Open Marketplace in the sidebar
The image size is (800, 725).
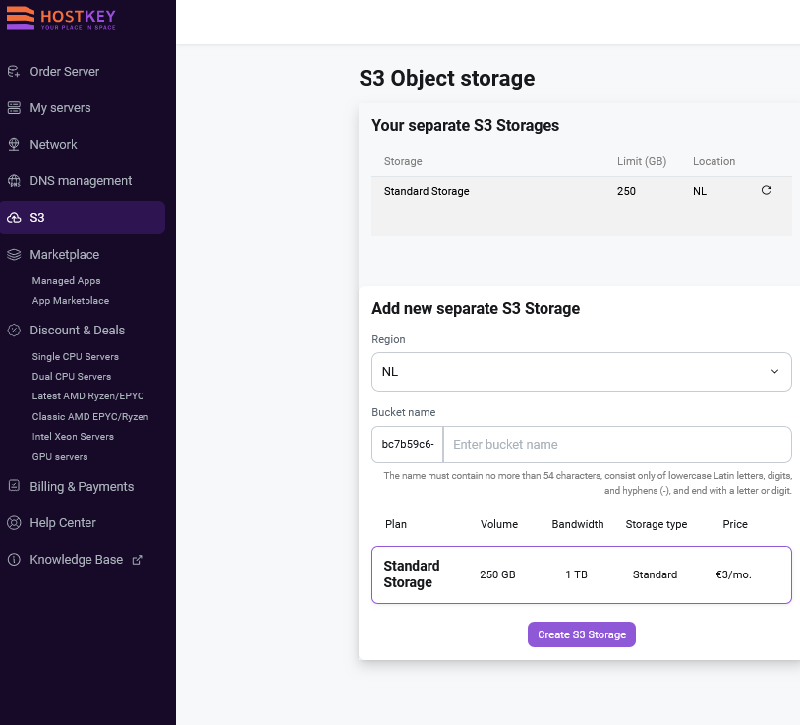[64, 254]
